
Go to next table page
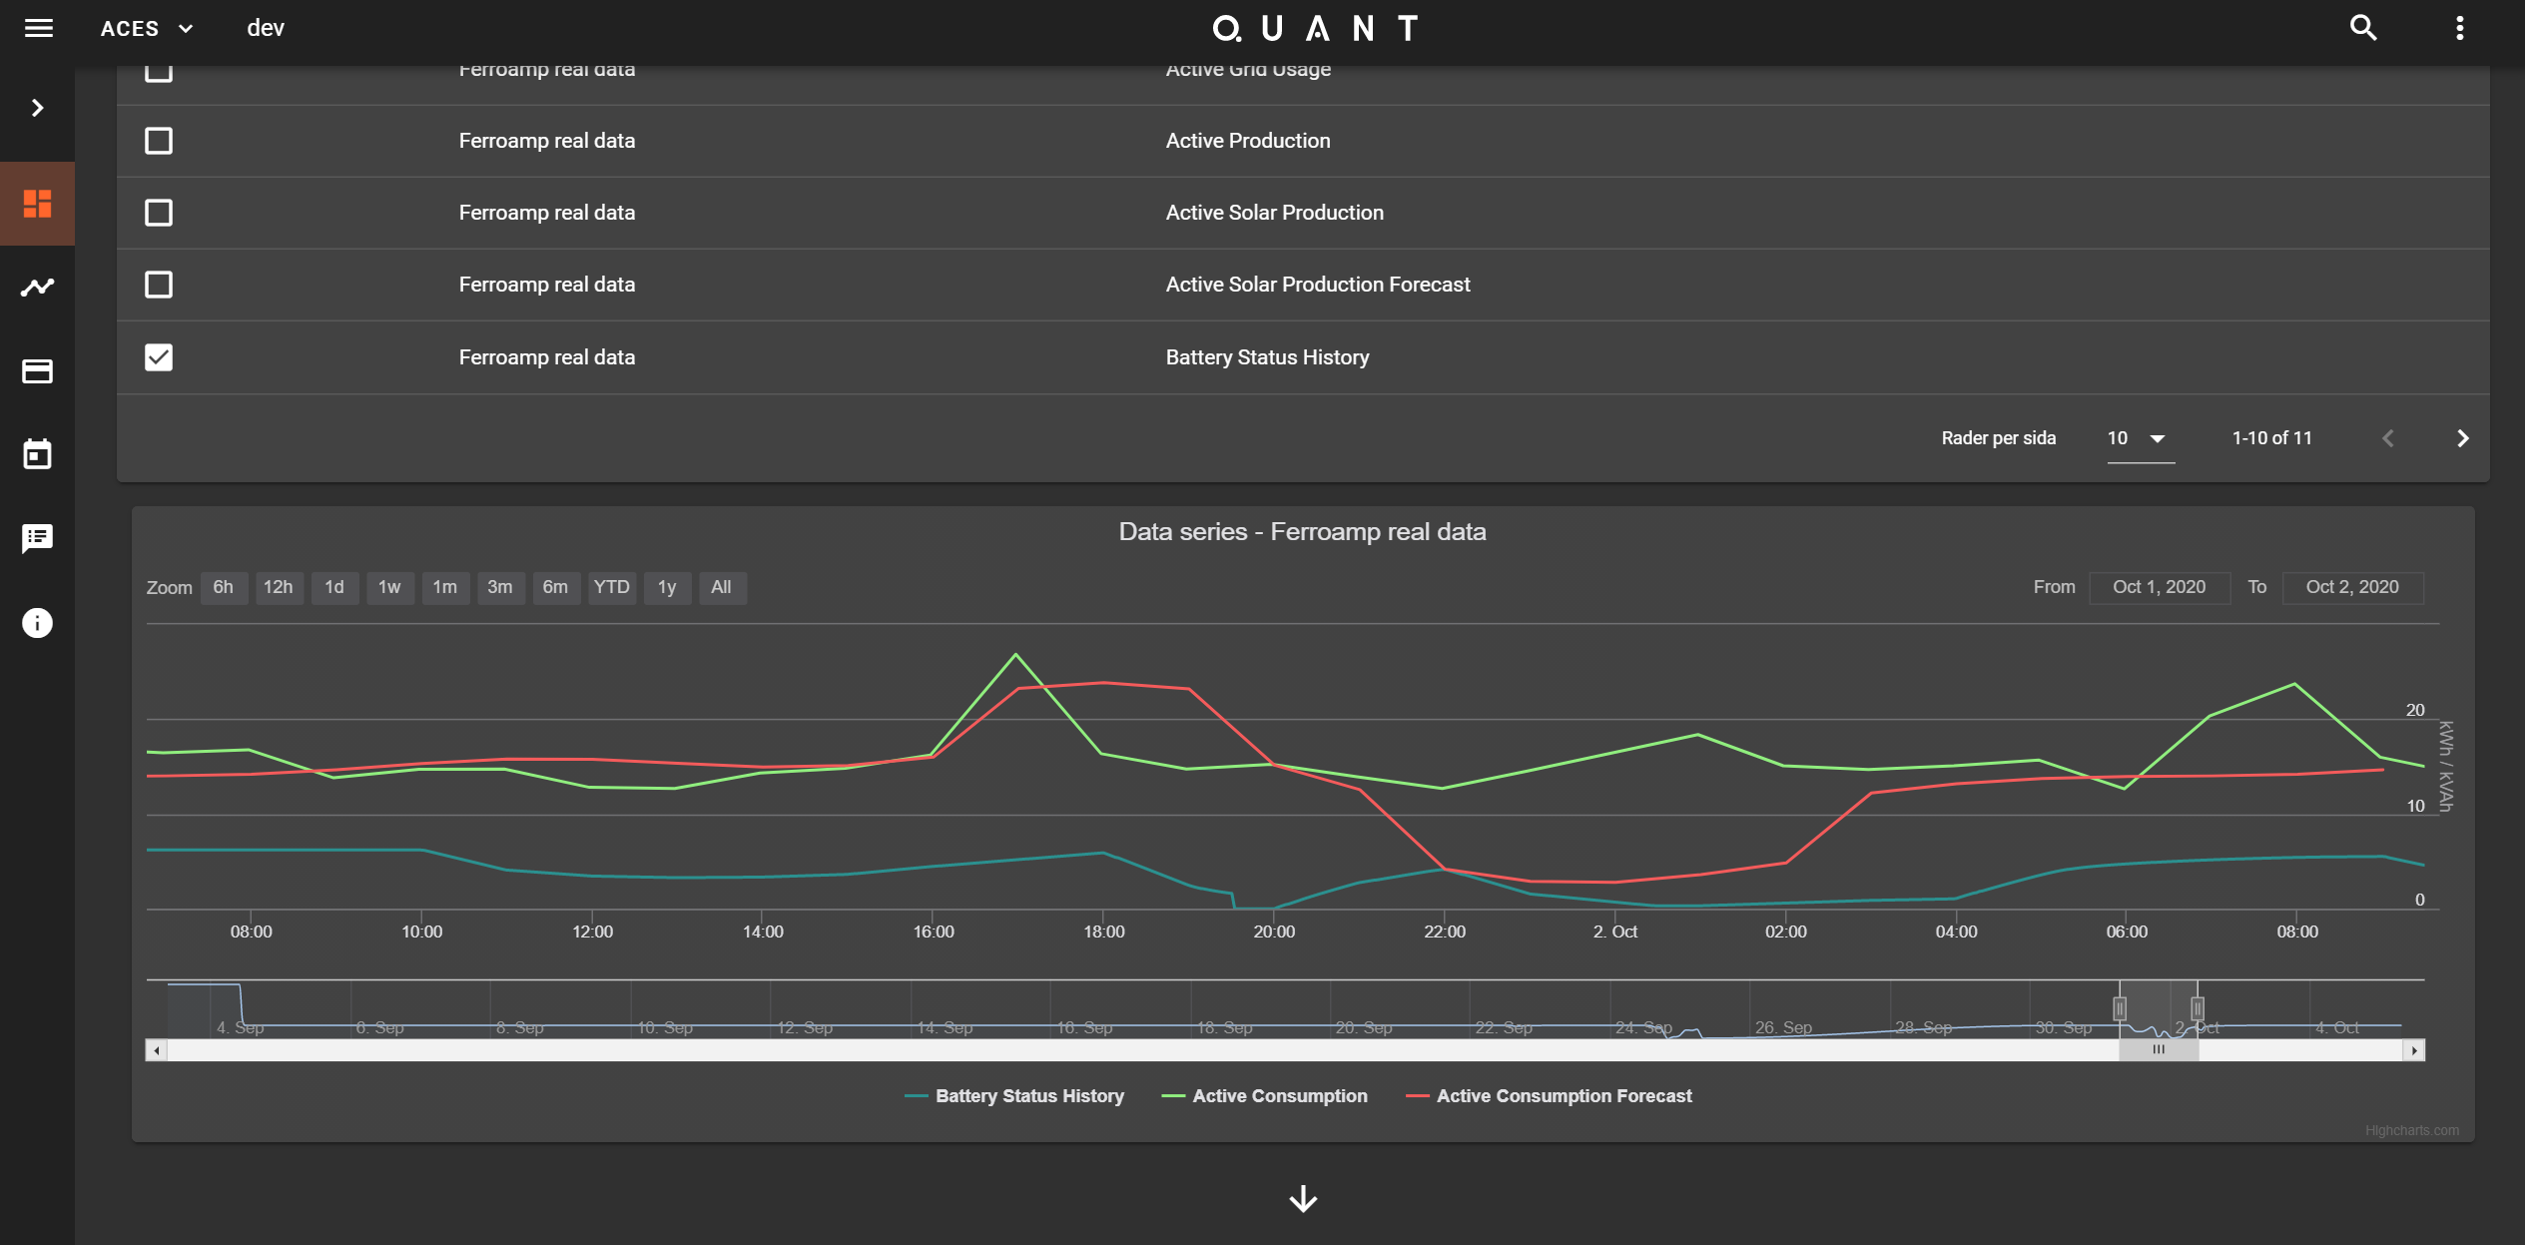click(2462, 438)
